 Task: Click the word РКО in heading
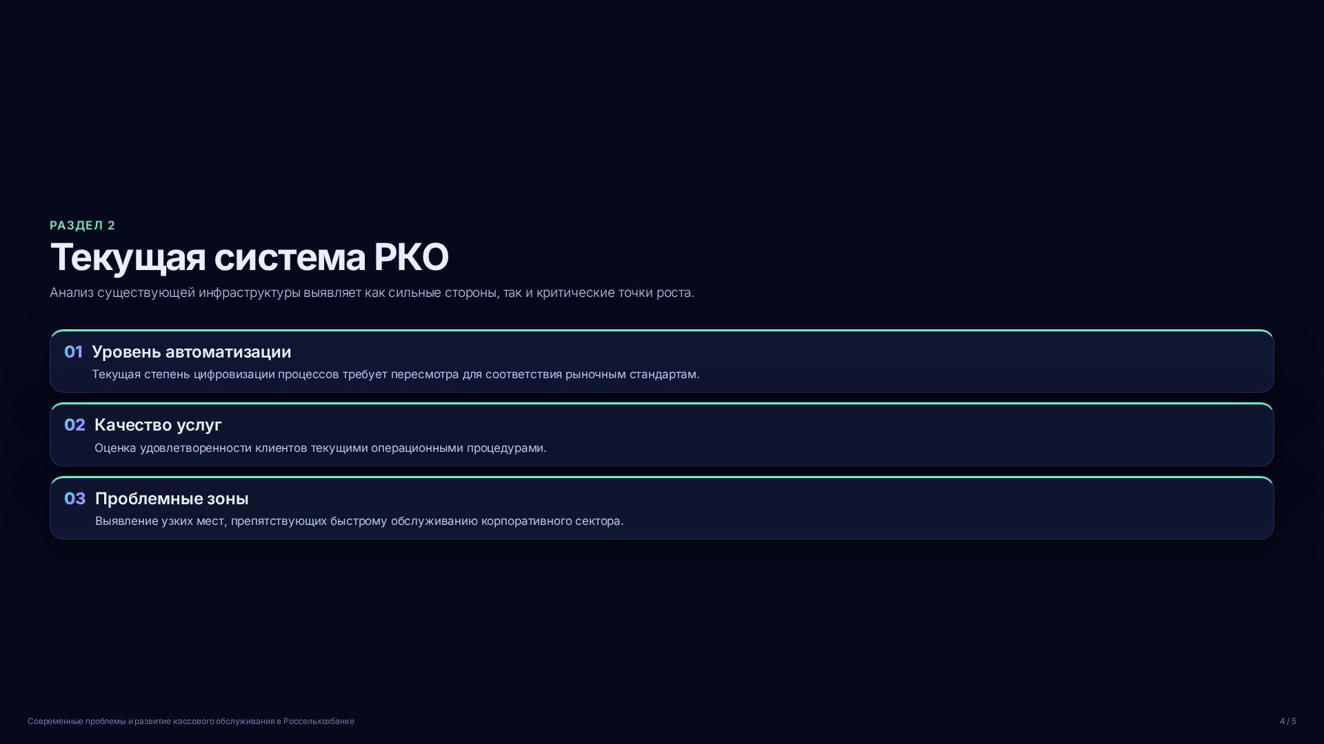pyautogui.click(x=411, y=258)
